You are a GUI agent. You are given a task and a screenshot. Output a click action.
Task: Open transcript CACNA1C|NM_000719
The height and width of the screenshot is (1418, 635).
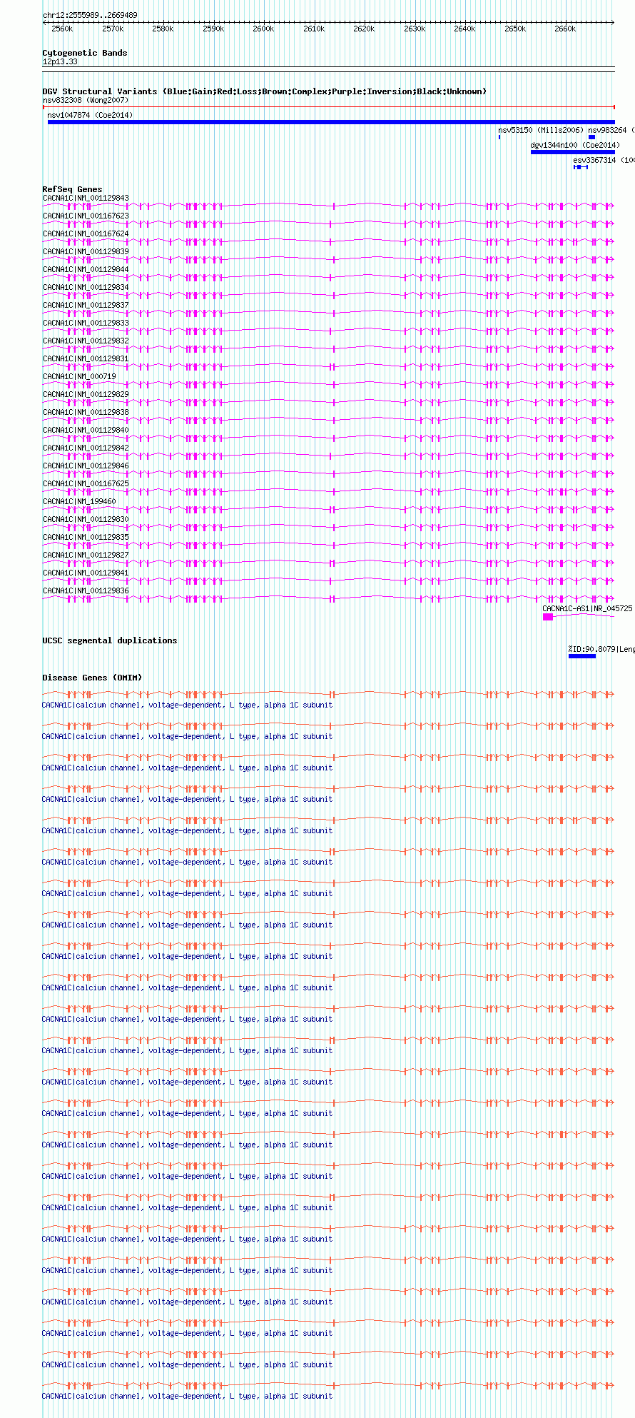coord(79,377)
